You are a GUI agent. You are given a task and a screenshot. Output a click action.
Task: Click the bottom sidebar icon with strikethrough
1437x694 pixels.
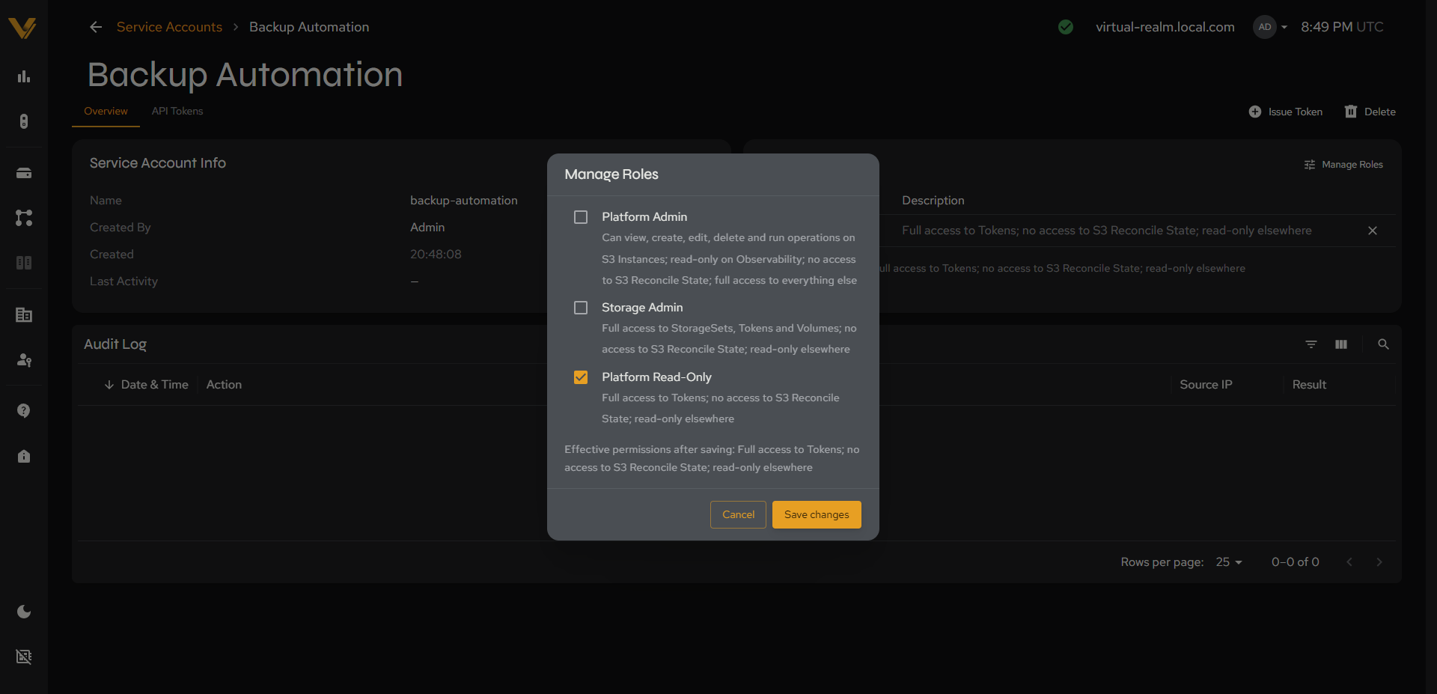24,657
